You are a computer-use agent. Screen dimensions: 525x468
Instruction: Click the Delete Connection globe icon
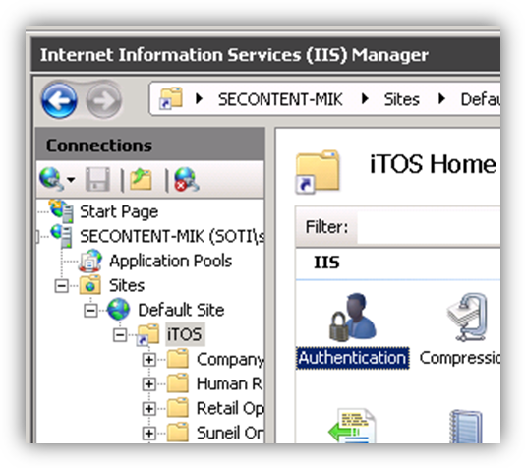point(186,179)
